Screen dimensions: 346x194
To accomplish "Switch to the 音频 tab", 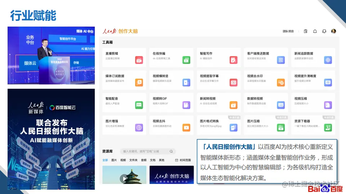I will tap(144, 160).
